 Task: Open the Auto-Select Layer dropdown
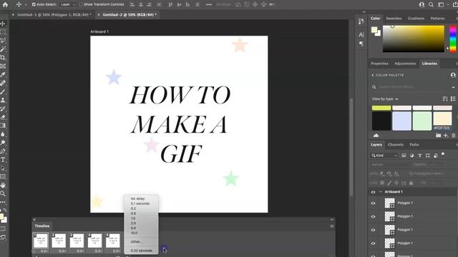pos(68,4)
